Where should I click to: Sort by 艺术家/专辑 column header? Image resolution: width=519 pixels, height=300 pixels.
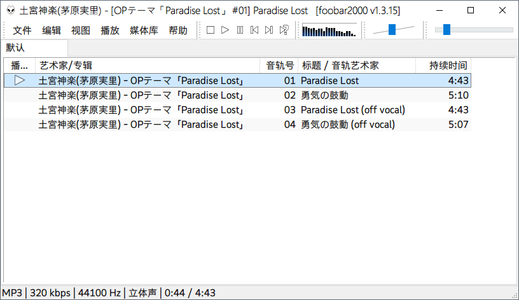pos(148,65)
